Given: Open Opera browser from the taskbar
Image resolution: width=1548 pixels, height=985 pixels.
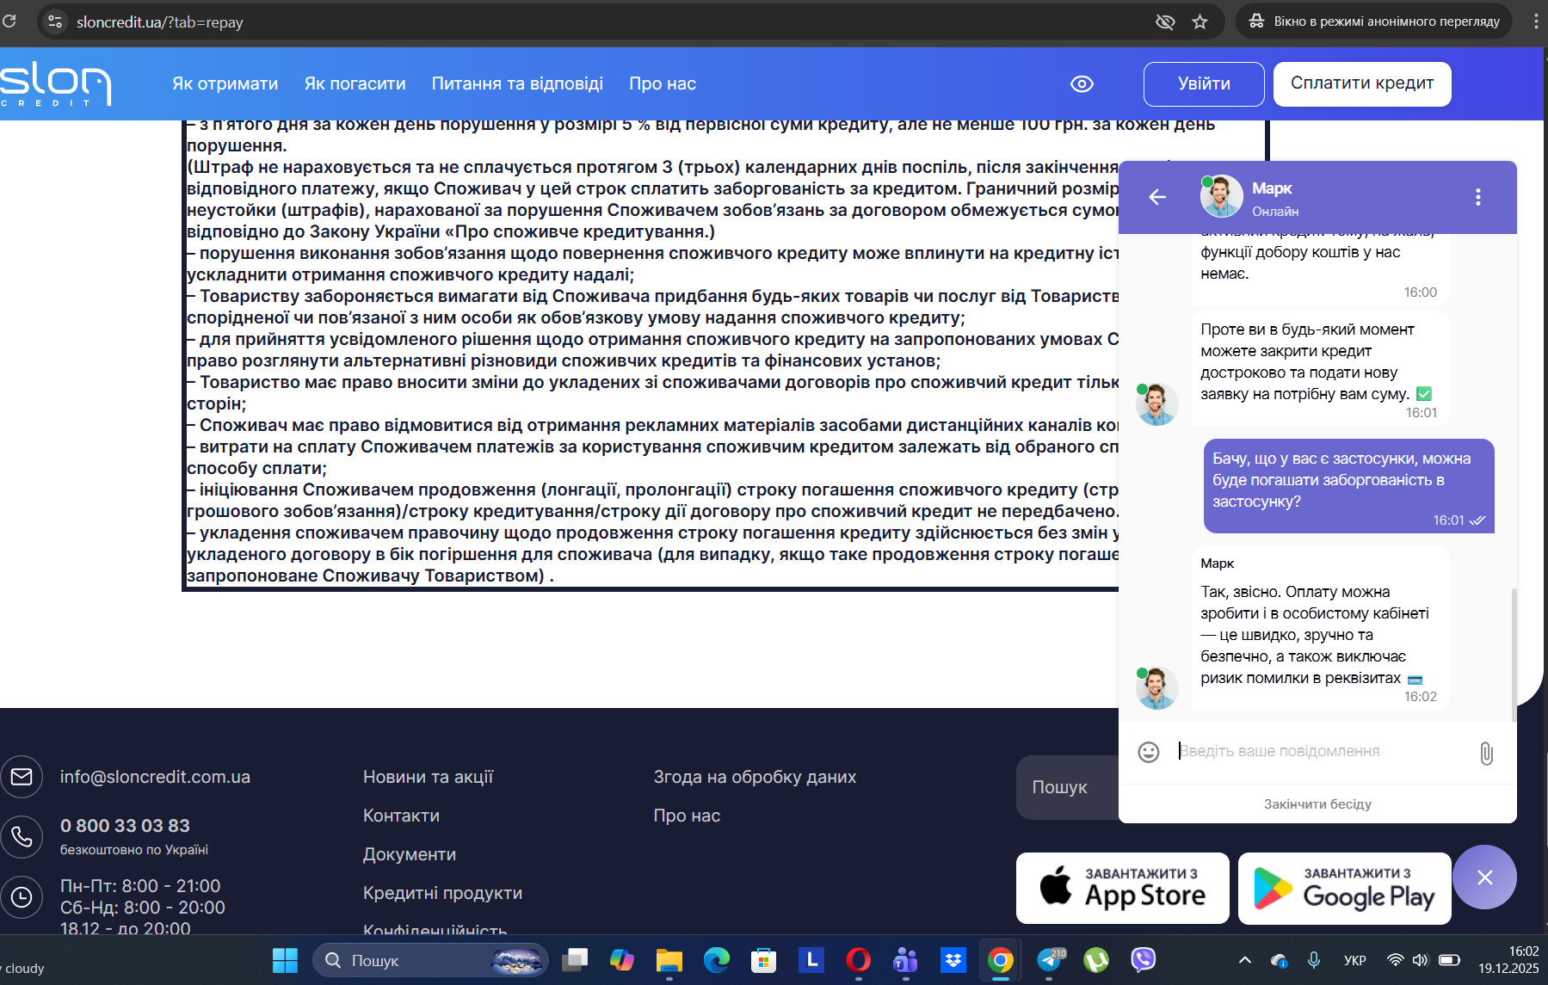Looking at the screenshot, I should (858, 960).
